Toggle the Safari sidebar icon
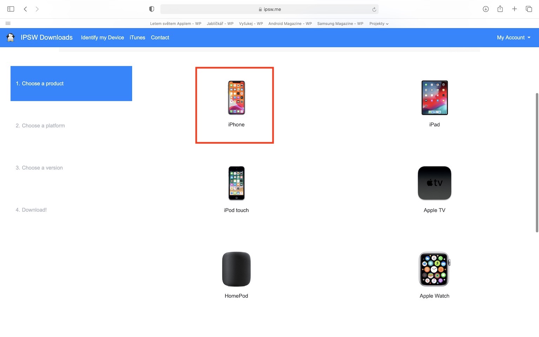The image size is (539, 337). [x=11, y=9]
